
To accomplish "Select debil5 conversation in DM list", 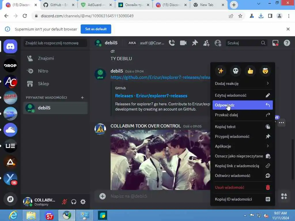I will pos(56,108).
